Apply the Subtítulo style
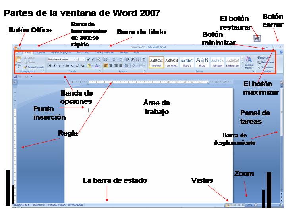The image size is (286, 214). 217,63
